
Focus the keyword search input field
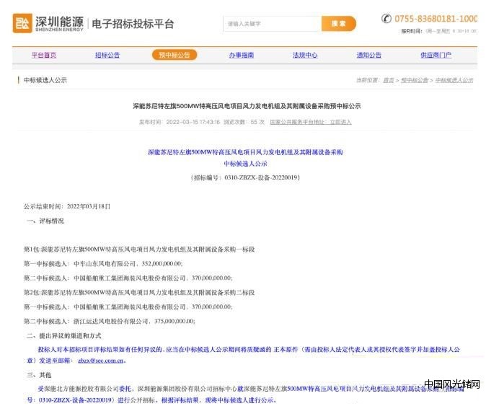pyautogui.click(x=272, y=24)
